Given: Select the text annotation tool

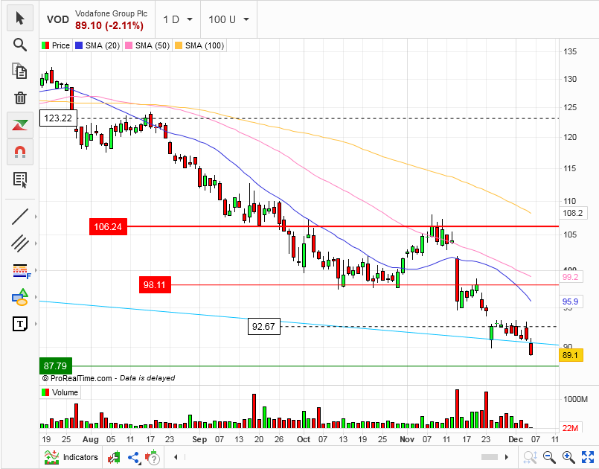Looking at the screenshot, I should pyautogui.click(x=20, y=324).
